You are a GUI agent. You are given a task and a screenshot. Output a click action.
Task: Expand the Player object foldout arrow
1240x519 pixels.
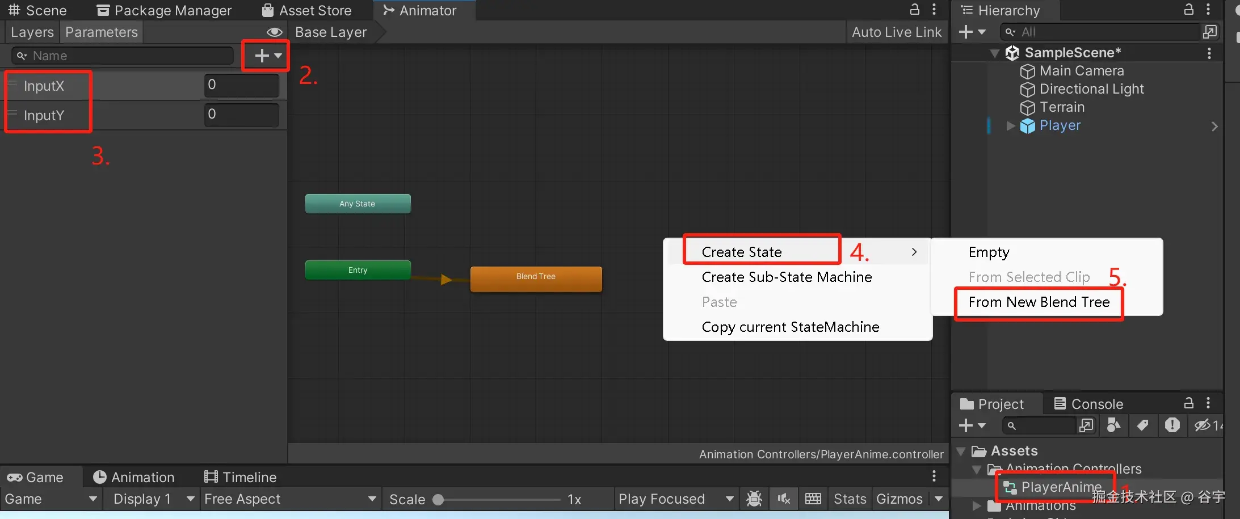pos(1010,126)
